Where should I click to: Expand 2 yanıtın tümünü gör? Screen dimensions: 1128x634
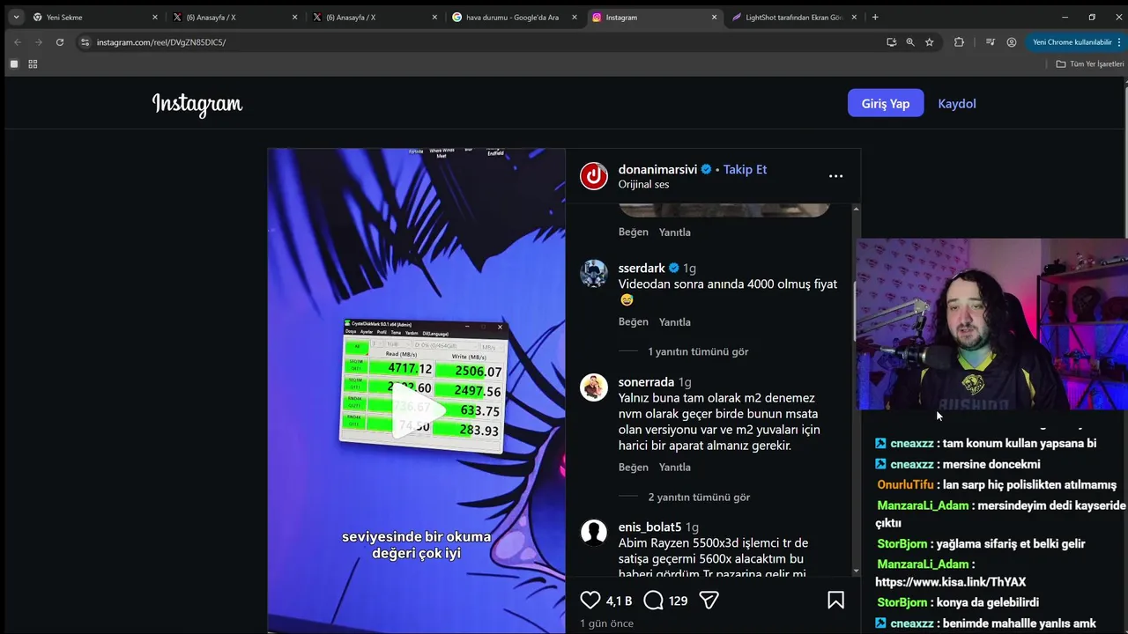699,497
